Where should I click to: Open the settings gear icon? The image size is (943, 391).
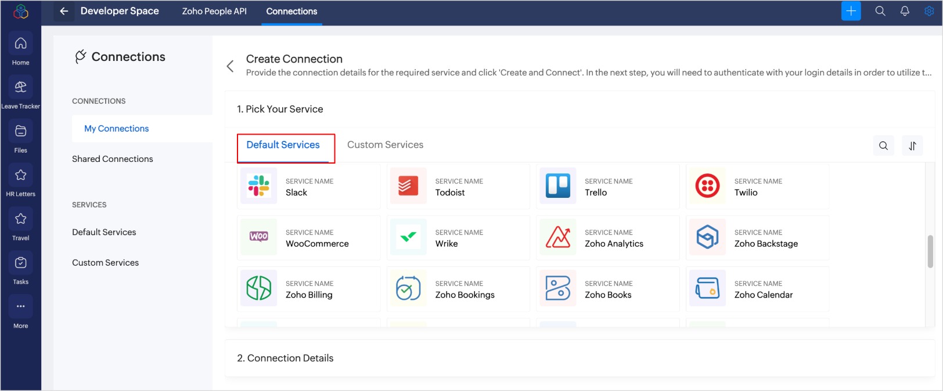(x=929, y=11)
